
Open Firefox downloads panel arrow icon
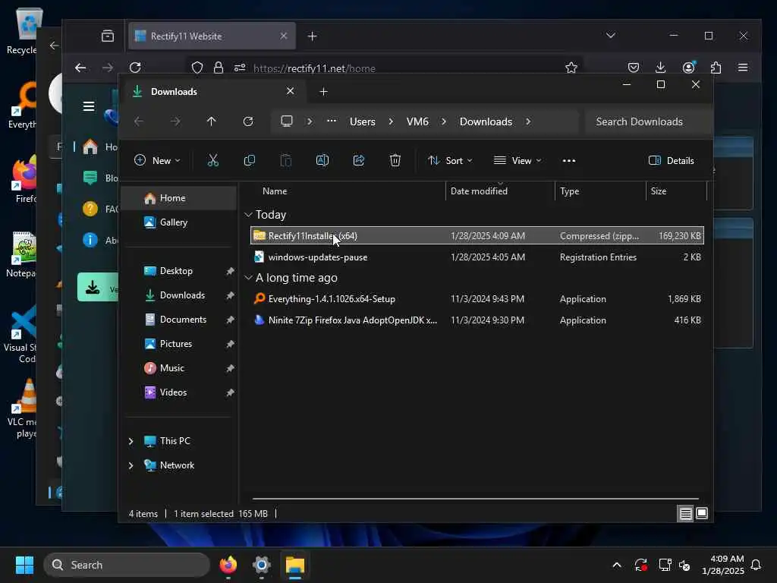click(660, 68)
